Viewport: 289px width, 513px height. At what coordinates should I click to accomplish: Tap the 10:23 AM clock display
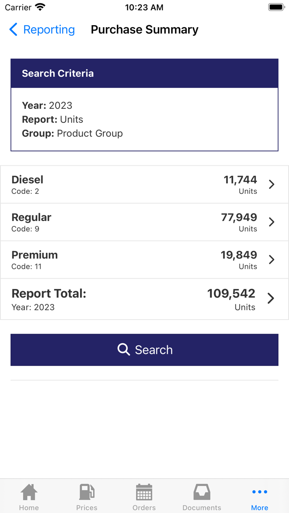point(144,7)
